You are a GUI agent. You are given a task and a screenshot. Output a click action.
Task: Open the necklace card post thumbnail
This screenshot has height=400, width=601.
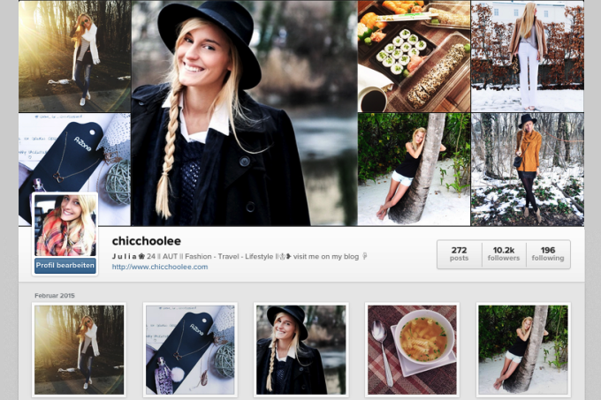190,350
